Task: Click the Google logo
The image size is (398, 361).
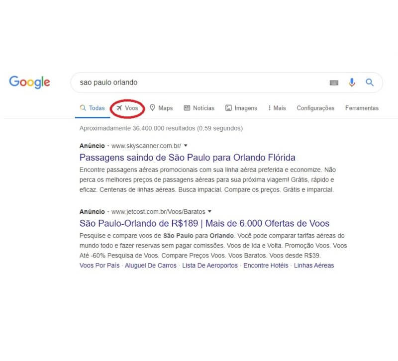Action: pyautogui.click(x=29, y=82)
